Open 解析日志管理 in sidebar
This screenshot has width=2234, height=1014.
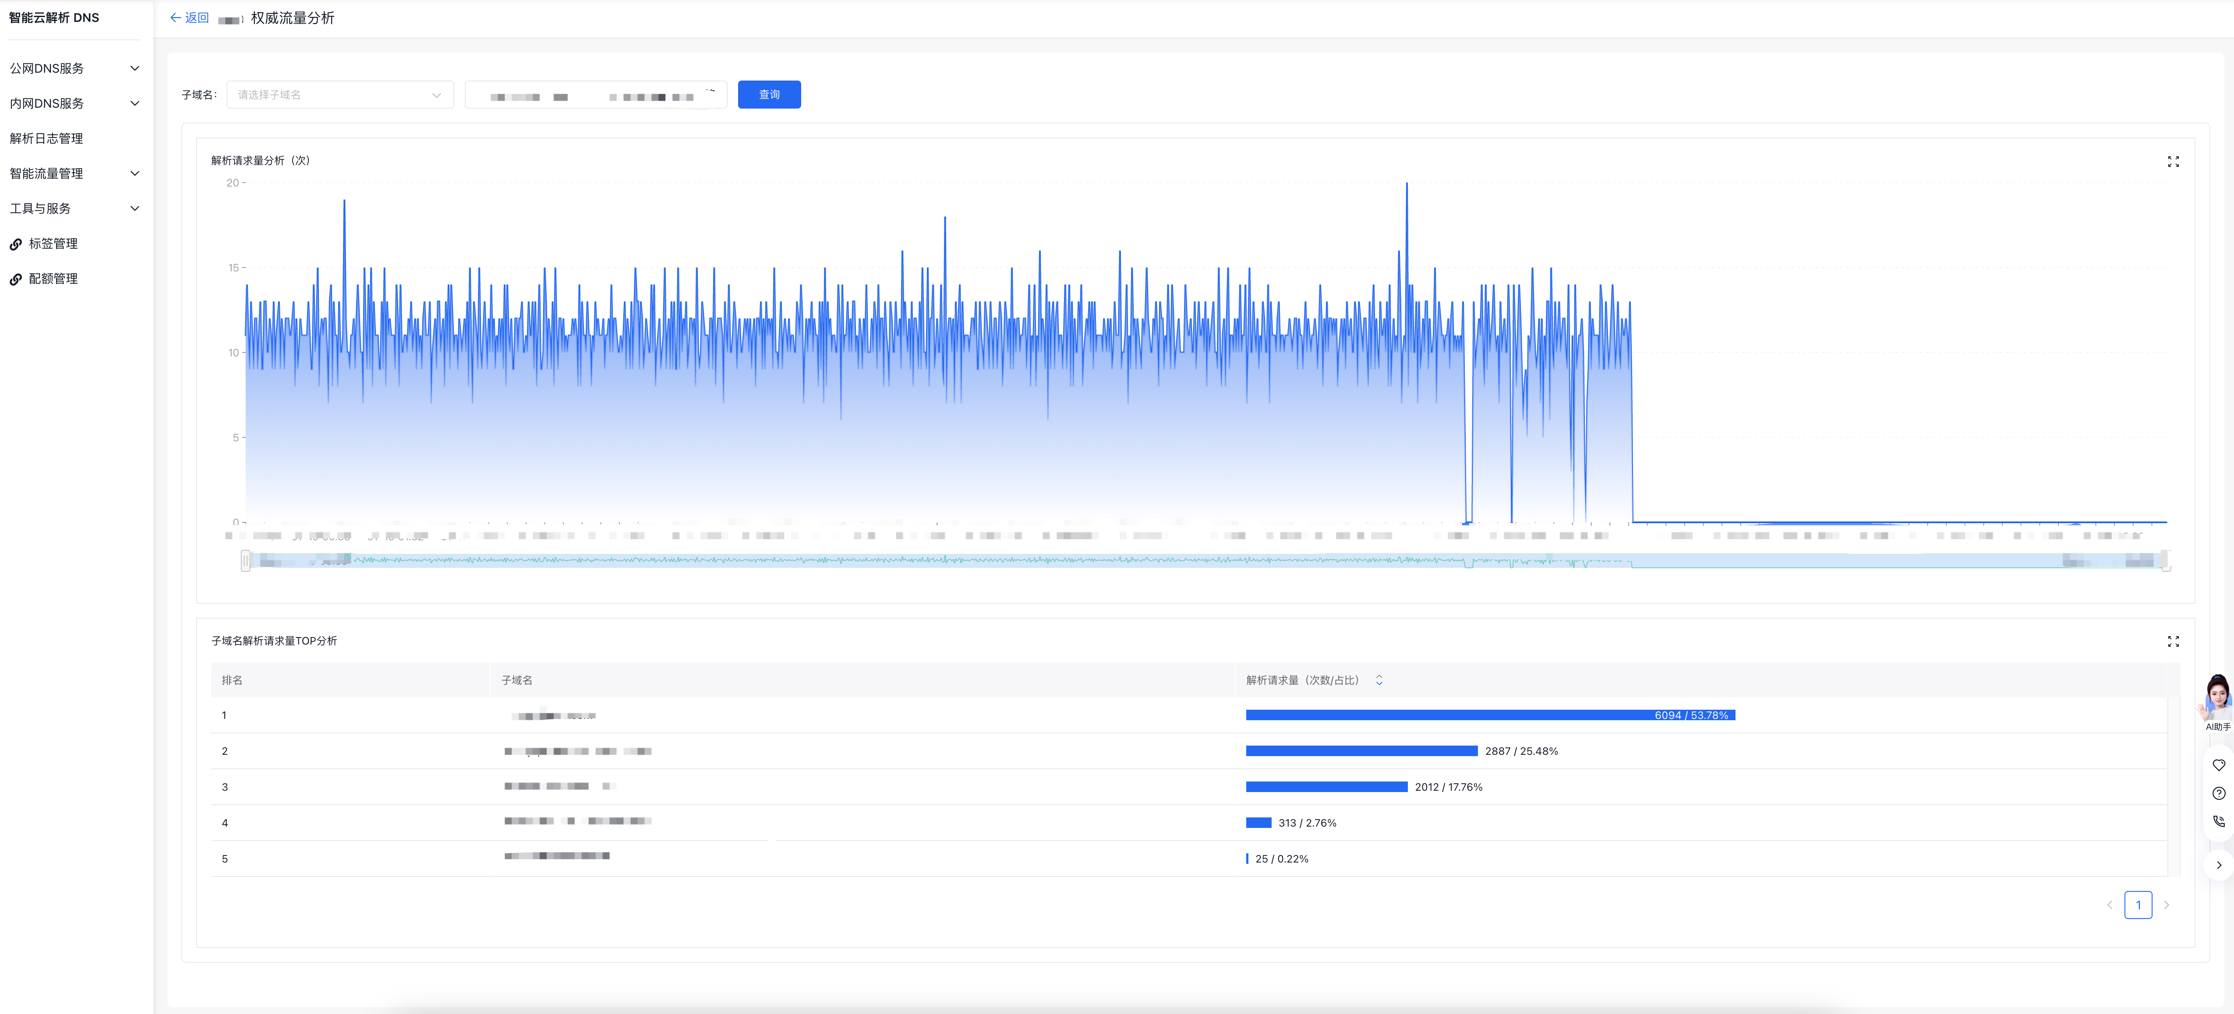coord(47,139)
